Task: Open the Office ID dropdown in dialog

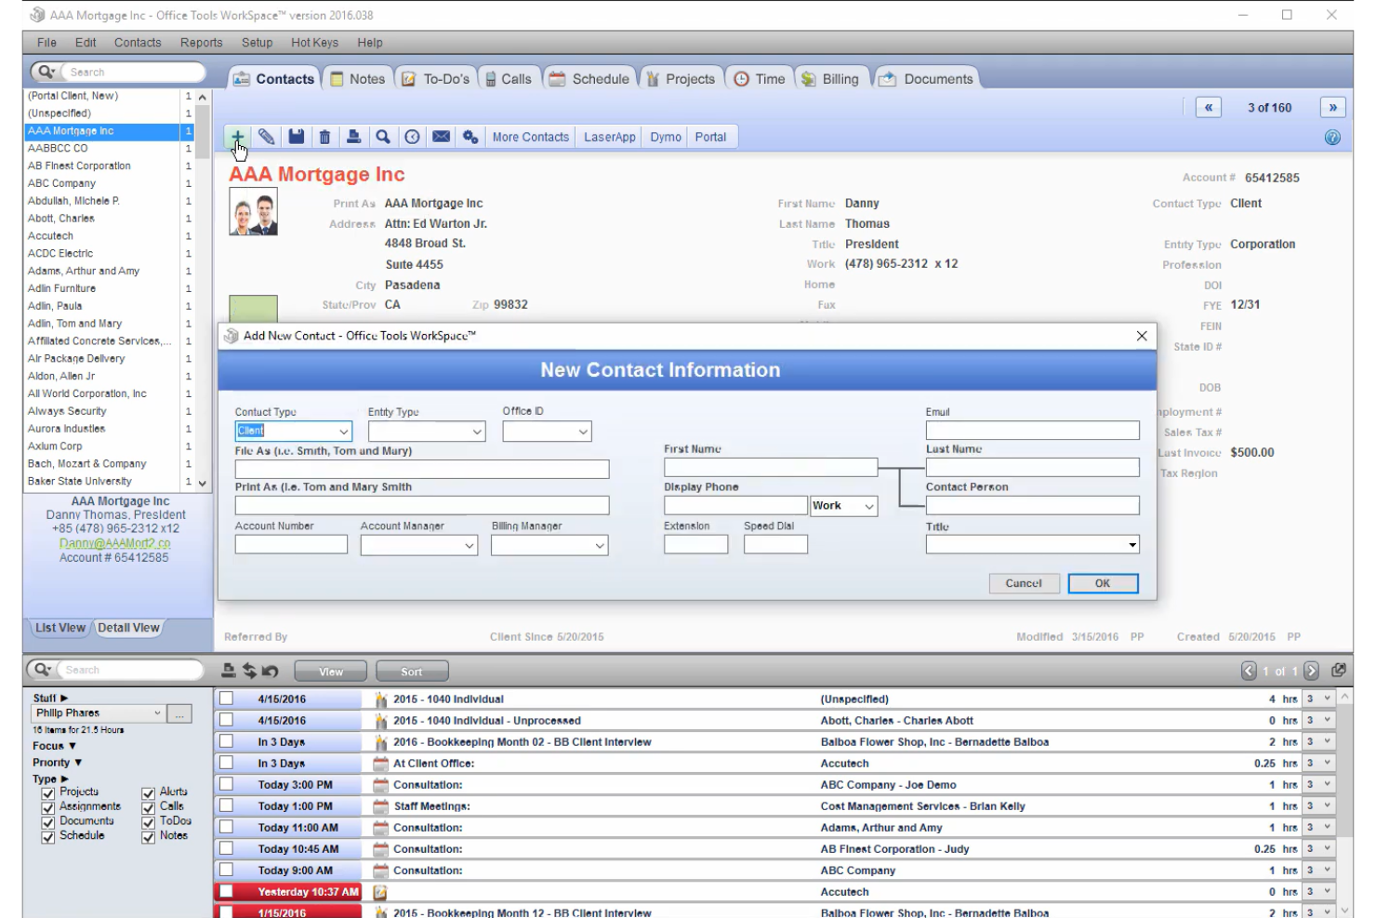Action: (583, 432)
